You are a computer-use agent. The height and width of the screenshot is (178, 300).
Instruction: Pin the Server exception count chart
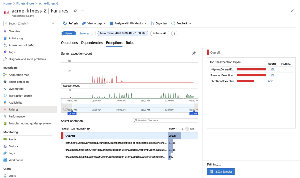pyautogui.click(x=194, y=53)
